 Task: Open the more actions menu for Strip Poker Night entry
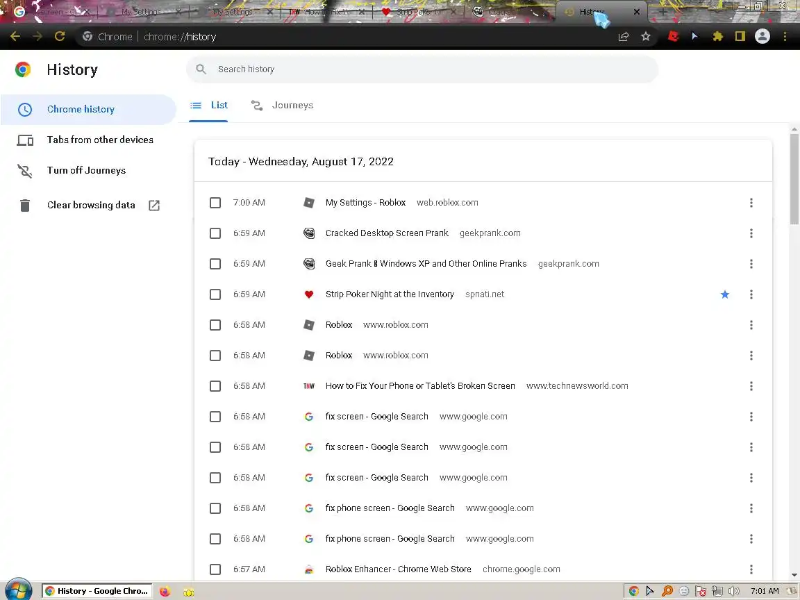751,294
